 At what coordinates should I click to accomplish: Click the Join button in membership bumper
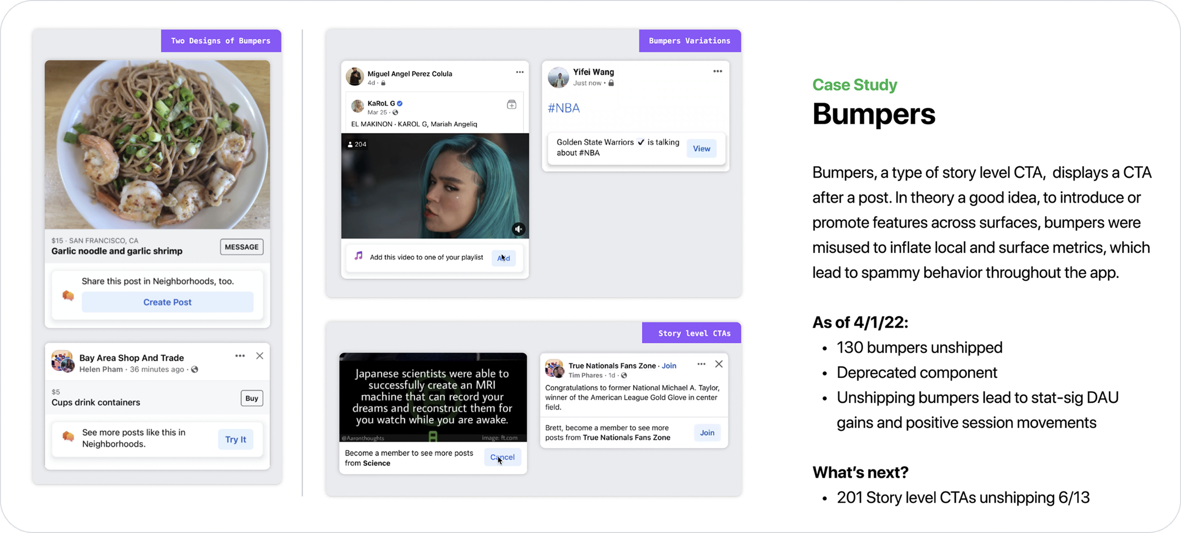707,432
